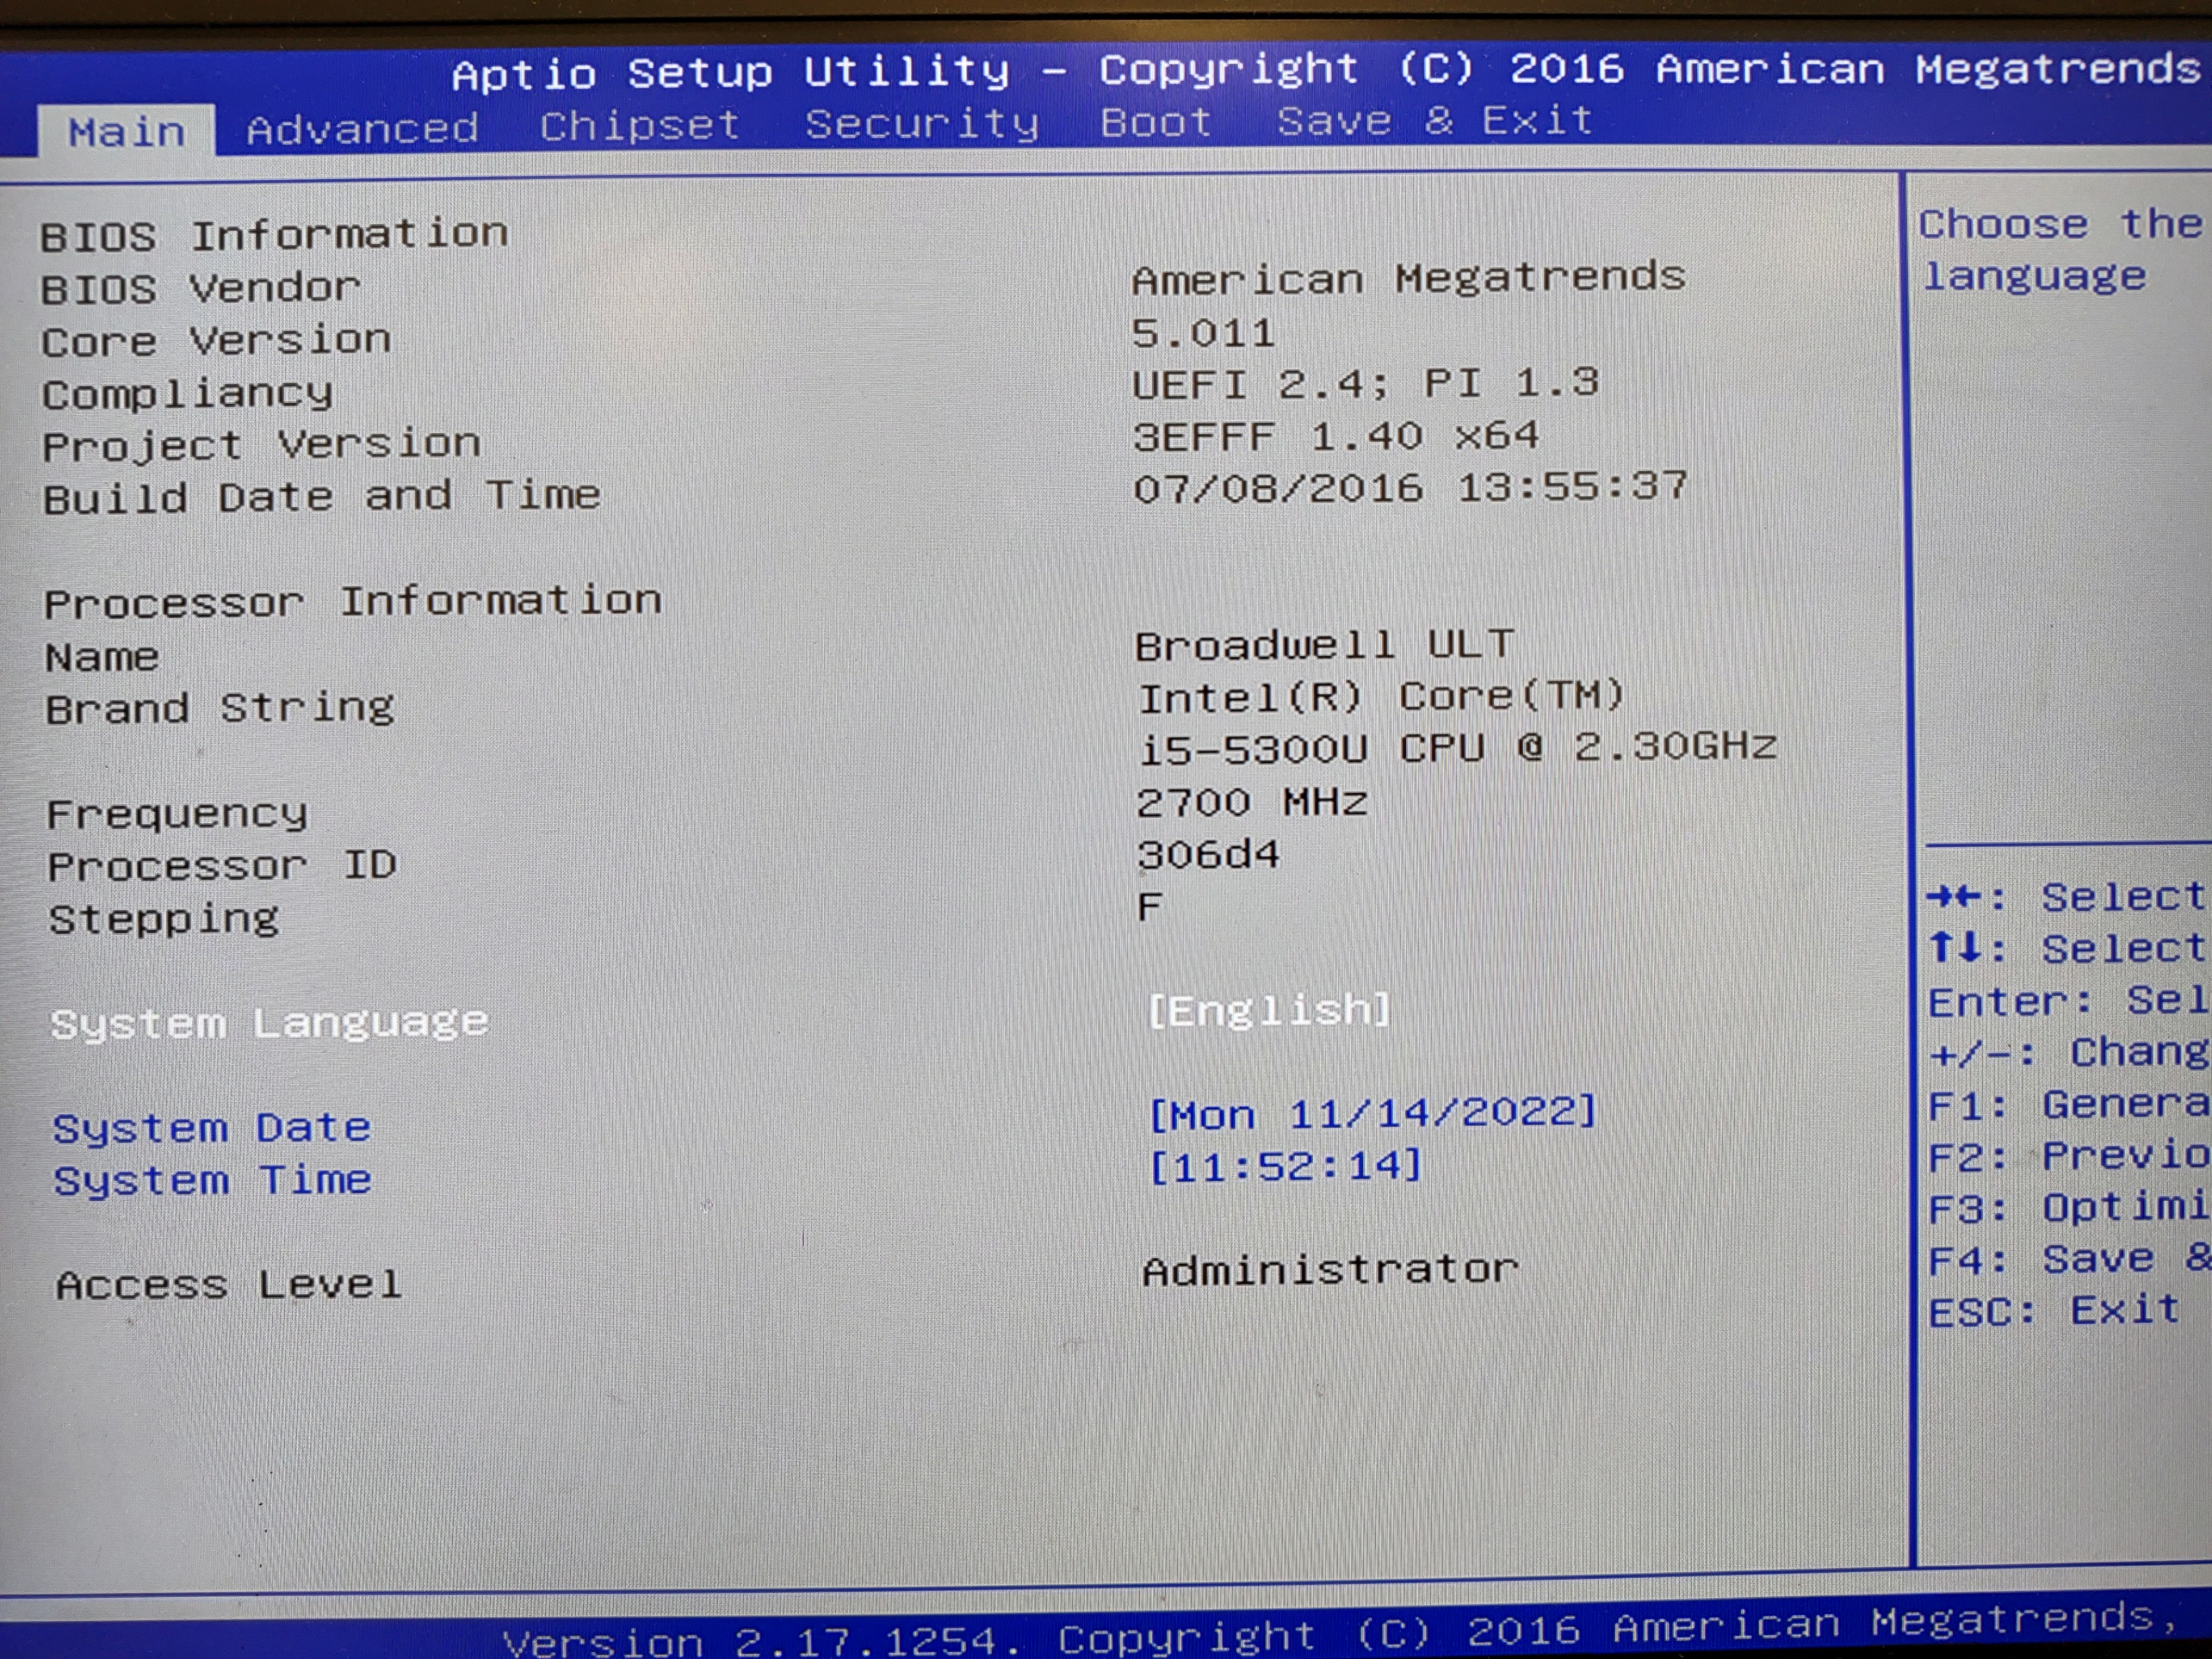Select the System Date label
The image size is (2212, 1659).
(212, 1128)
